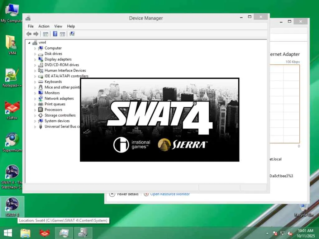Minimize the Device Manager window

pyautogui.click(x=241, y=17)
